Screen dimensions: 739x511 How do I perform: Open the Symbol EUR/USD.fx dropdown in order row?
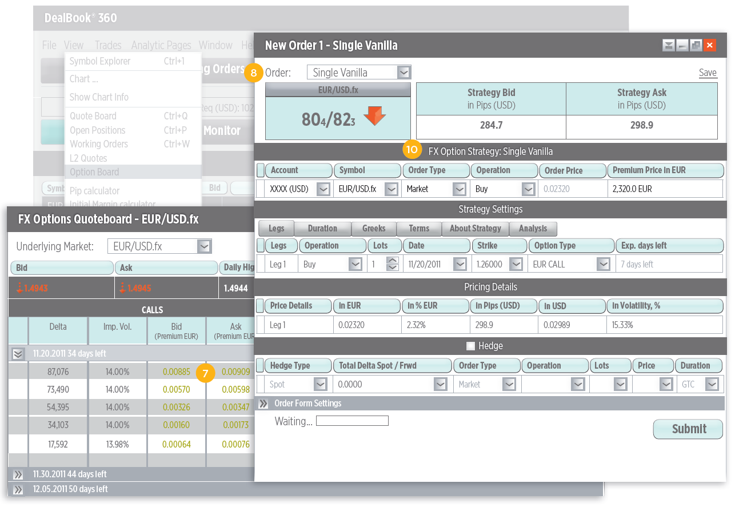392,189
